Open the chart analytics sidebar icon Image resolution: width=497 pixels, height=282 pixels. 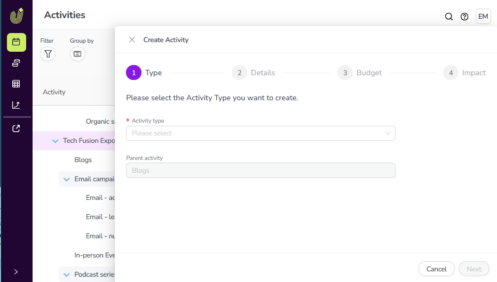pyautogui.click(x=16, y=105)
